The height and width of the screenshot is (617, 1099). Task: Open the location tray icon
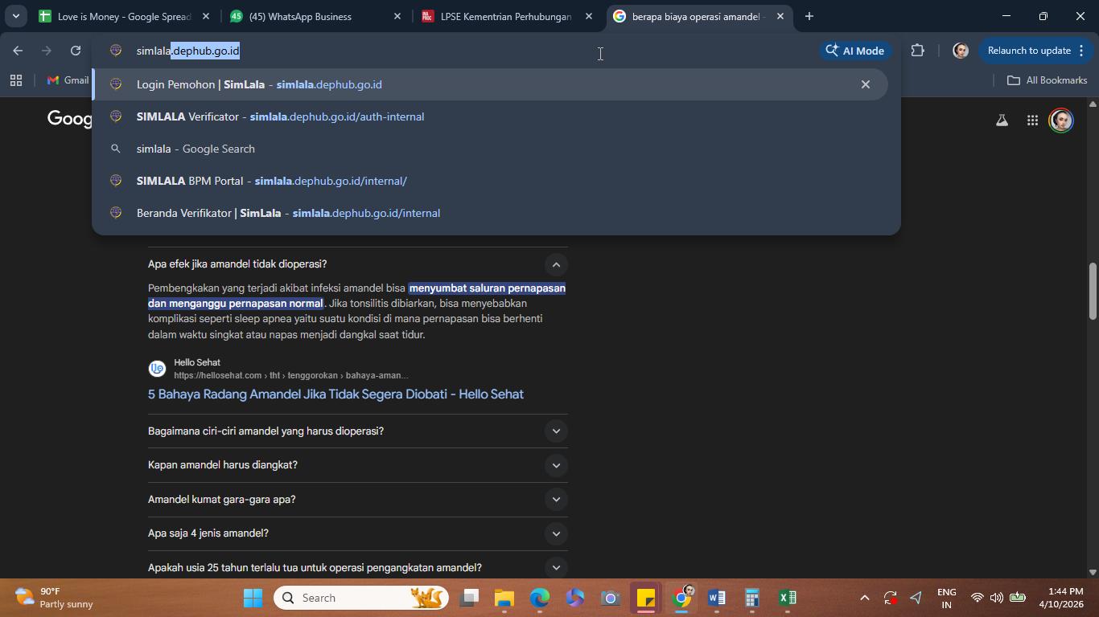916,598
